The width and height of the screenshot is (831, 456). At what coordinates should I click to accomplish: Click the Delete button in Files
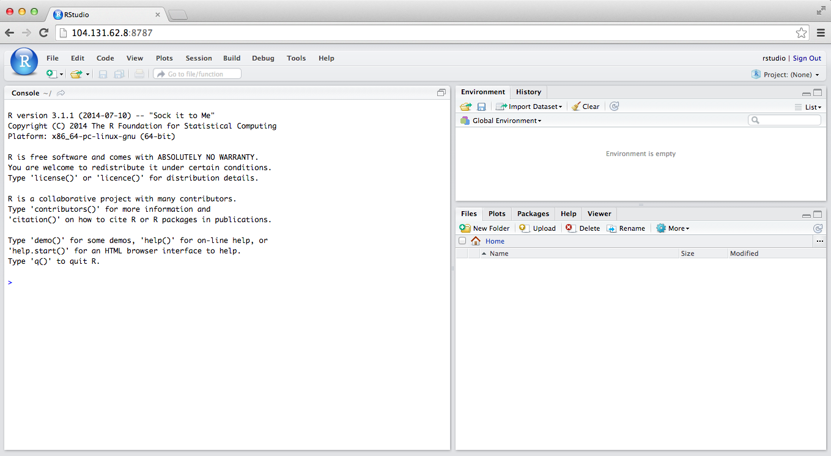583,228
